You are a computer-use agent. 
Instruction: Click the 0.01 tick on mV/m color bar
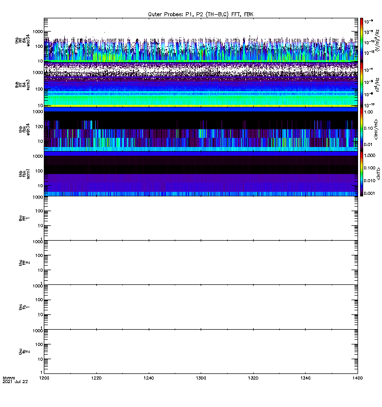368,144
